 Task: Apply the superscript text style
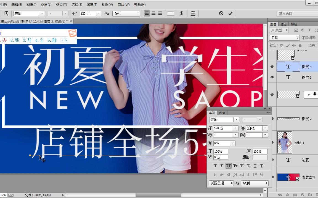coord(242,166)
